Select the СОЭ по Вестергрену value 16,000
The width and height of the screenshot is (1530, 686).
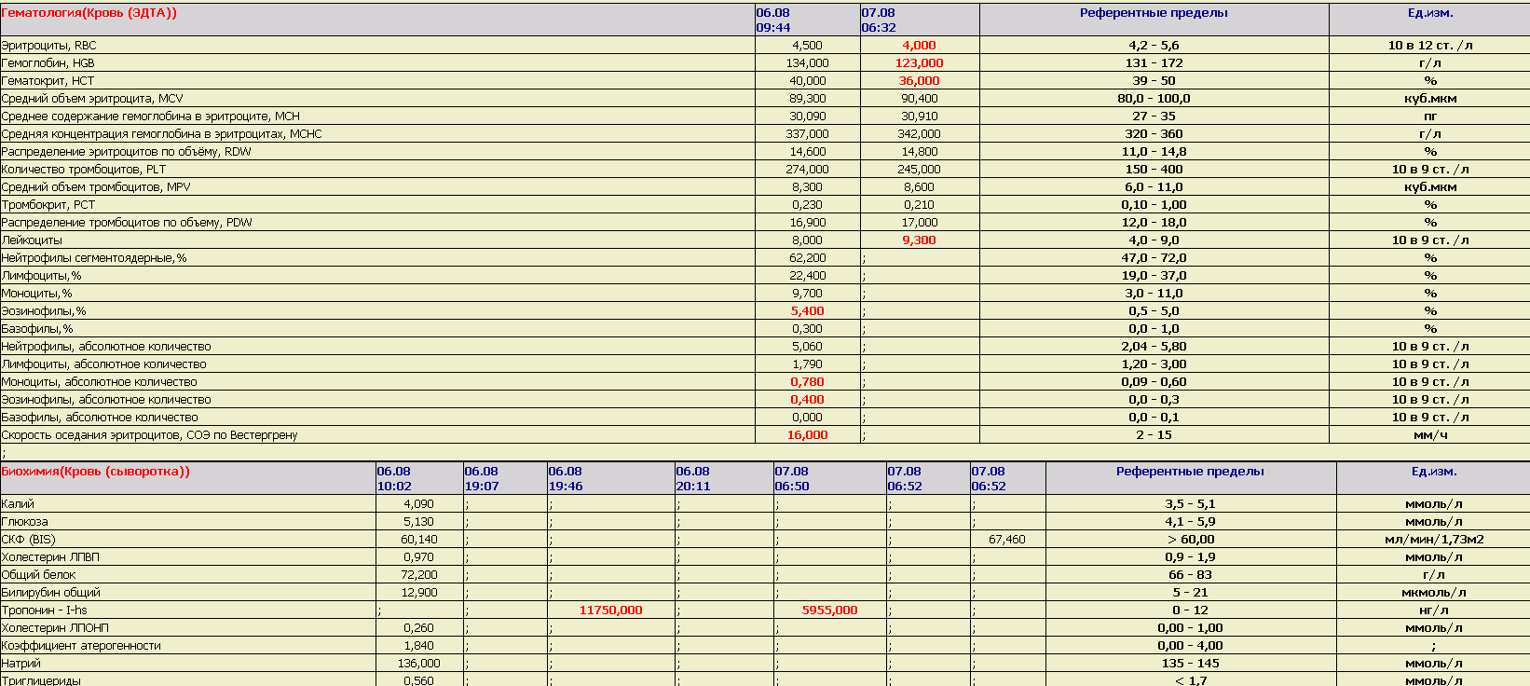[807, 435]
